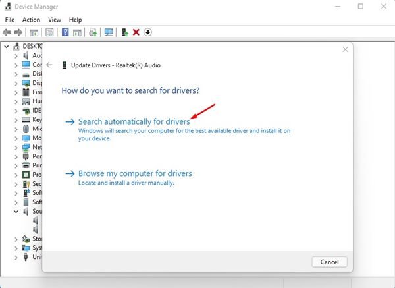The image size is (395, 288).
Task: Click the Device Manager title bar icon
Action: (x=8, y=7)
